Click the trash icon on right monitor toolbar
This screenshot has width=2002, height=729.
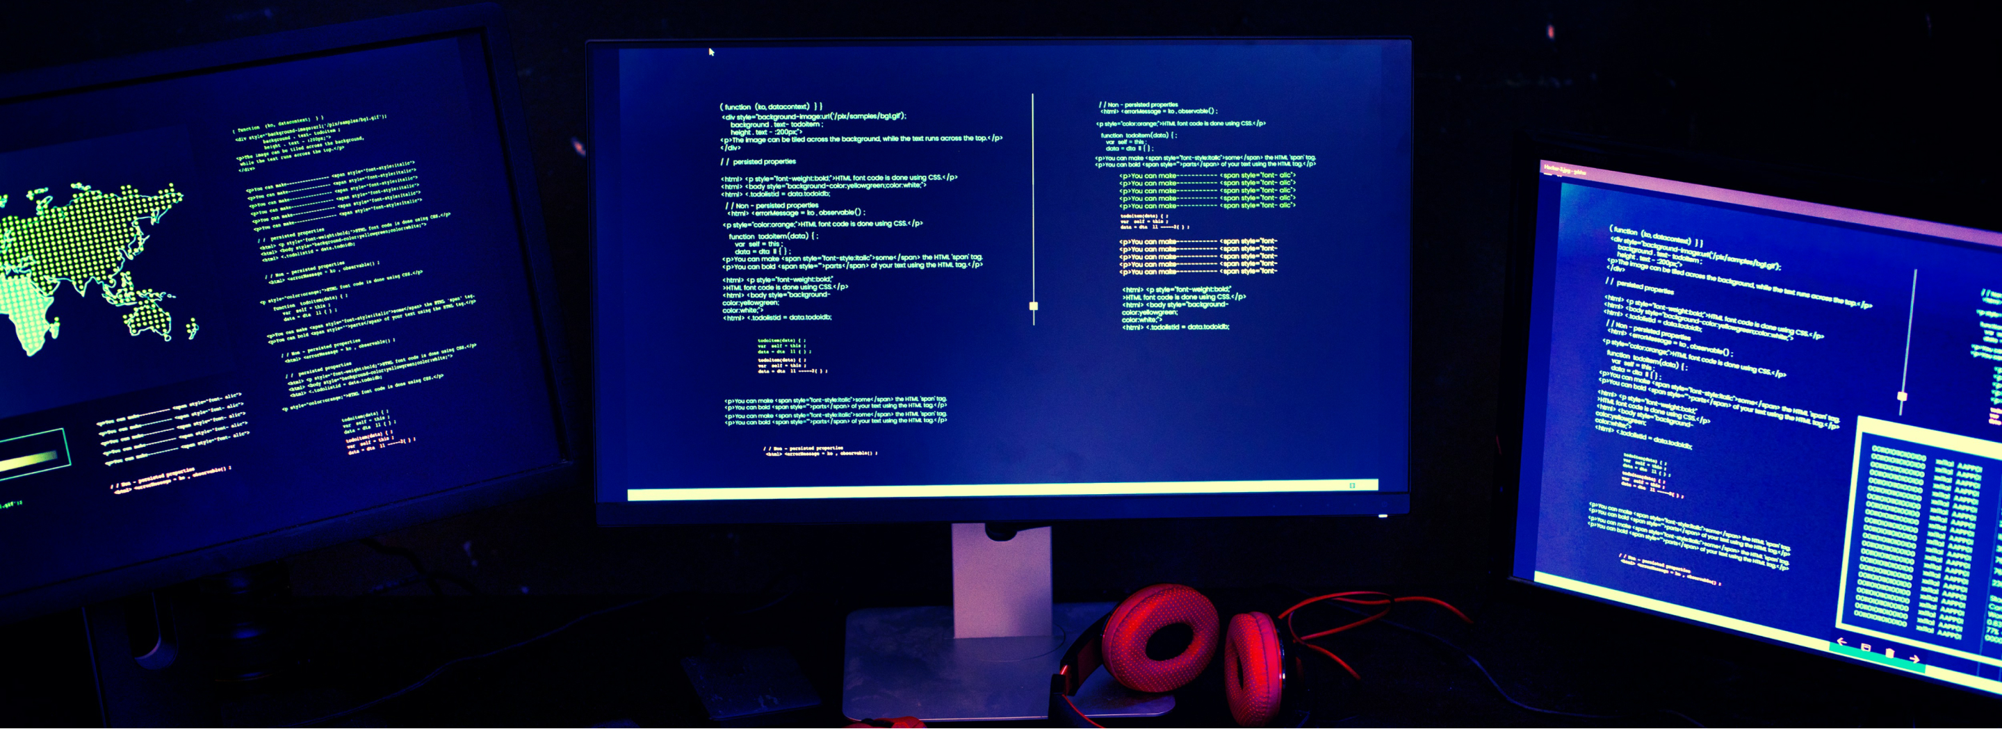coord(1890,653)
